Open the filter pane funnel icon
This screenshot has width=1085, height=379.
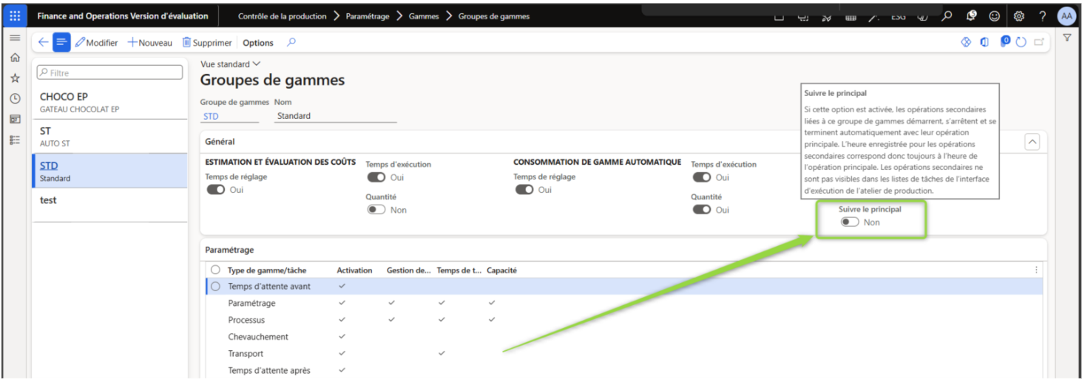tap(1067, 38)
